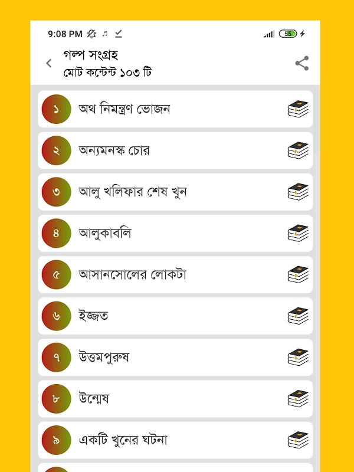
Task: Select the আসানসোলের লোকটা entry
Action: click(x=175, y=274)
